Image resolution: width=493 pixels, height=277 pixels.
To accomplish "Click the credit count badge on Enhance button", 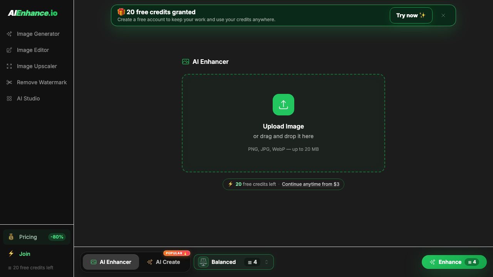I will pos(472,262).
